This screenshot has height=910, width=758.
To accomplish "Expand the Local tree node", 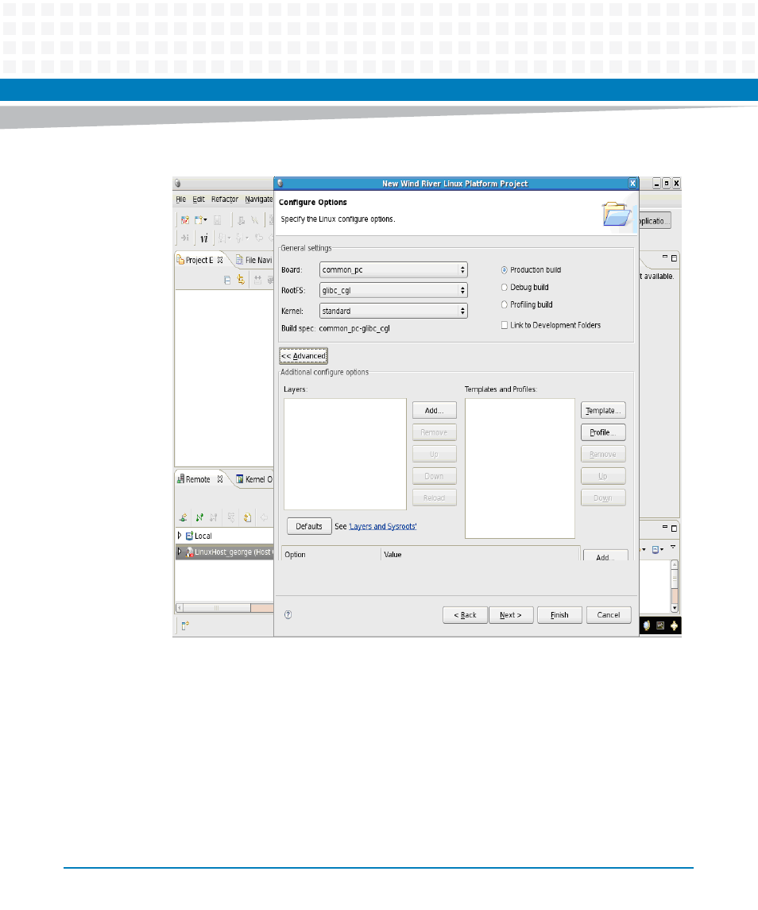I will pyautogui.click(x=180, y=535).
